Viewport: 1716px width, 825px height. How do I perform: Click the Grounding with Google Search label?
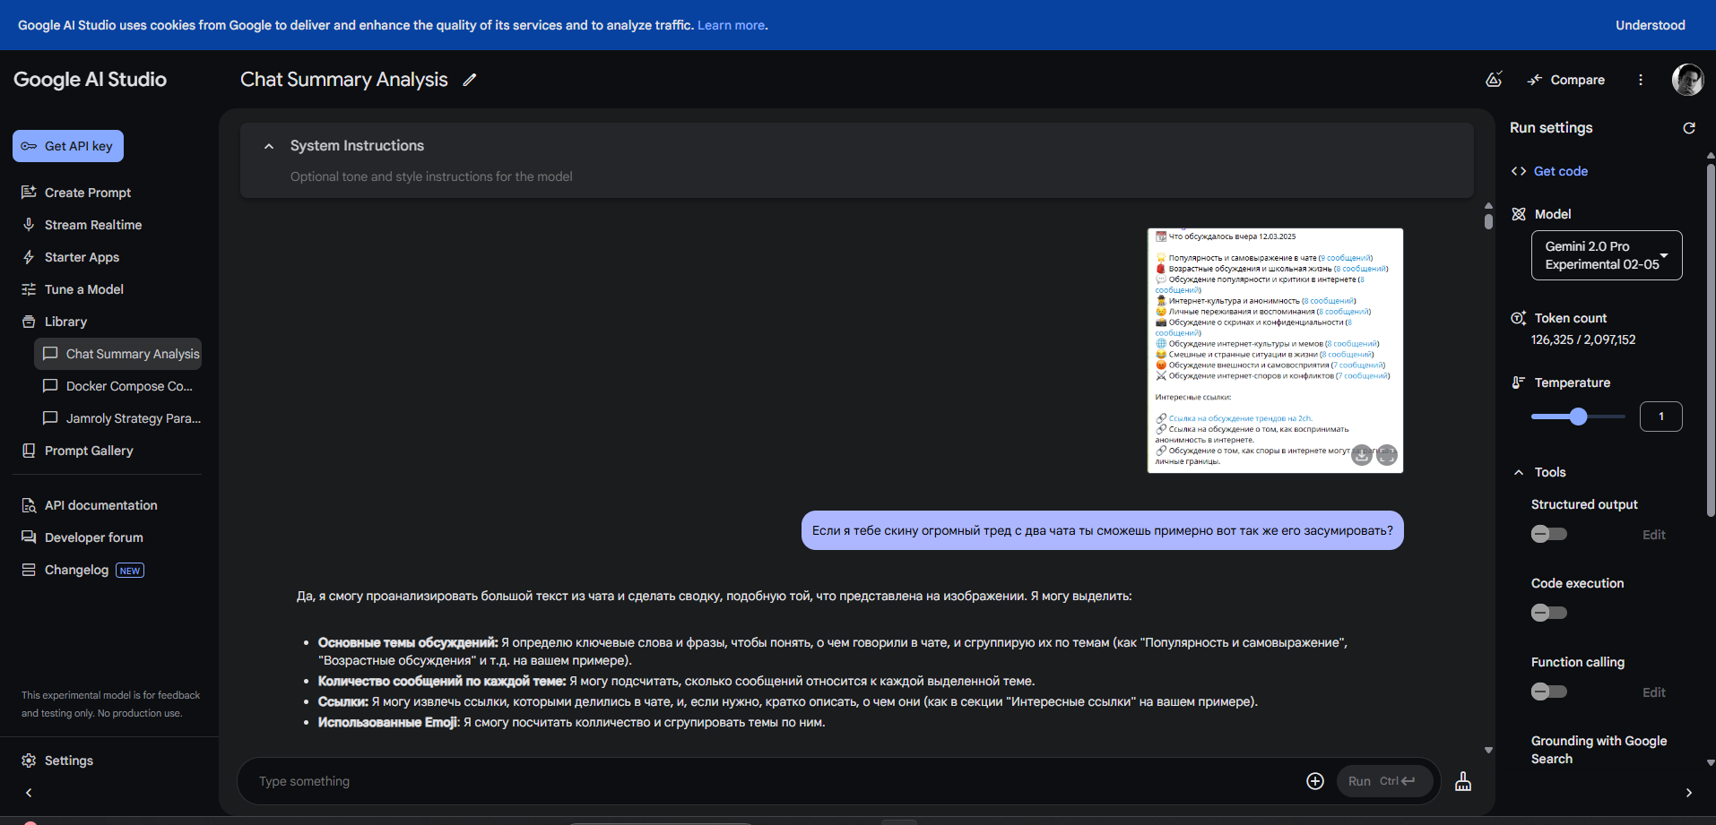[1599, 750]
